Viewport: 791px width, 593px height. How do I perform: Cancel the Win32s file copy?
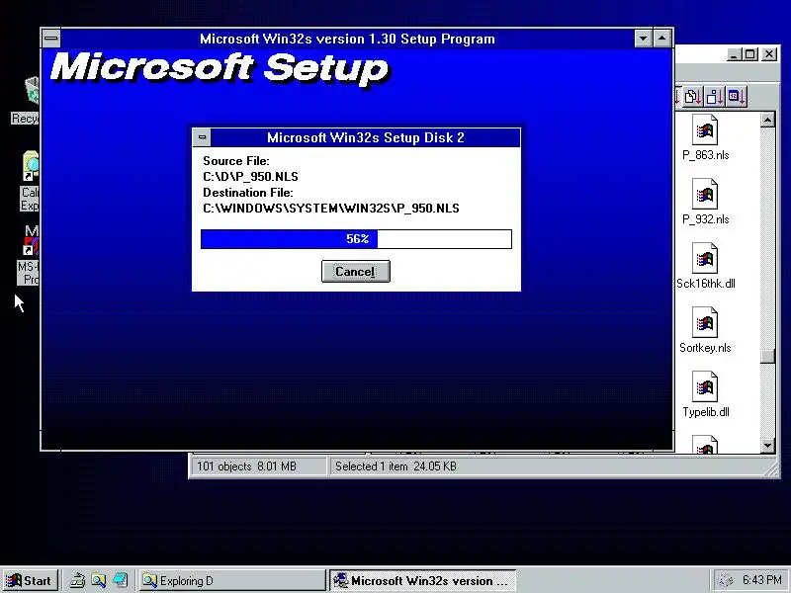point(356,271)
